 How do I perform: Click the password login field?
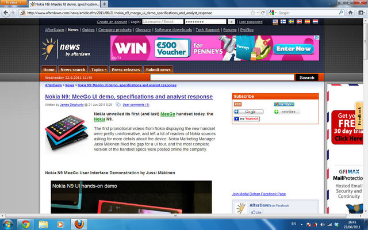click(x=205, y=22)
